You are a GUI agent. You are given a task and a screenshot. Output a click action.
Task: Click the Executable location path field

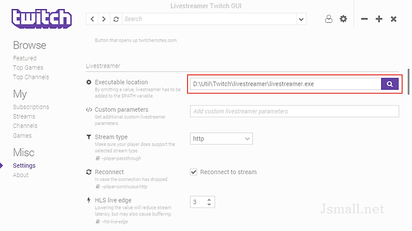click(286, 84)
